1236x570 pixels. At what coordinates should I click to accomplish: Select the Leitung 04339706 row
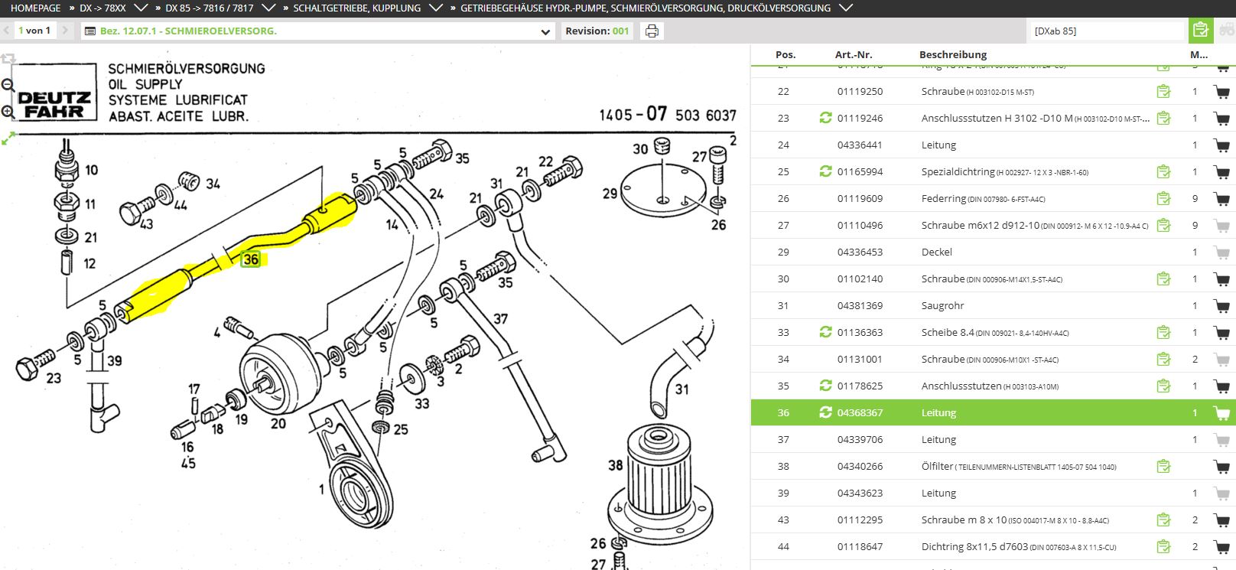pyautogui.click(x=938, y=439)
